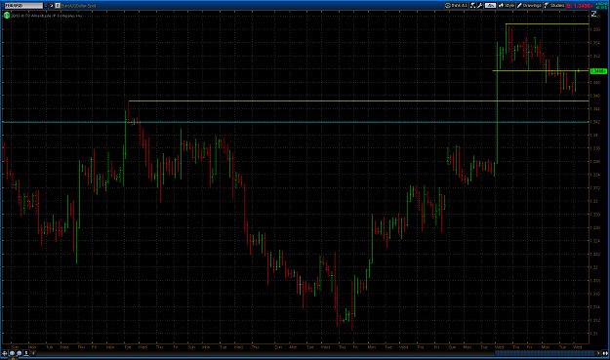Open the Style menu
Viewport: 610px width, 360px height.
[x=507, y=6]
